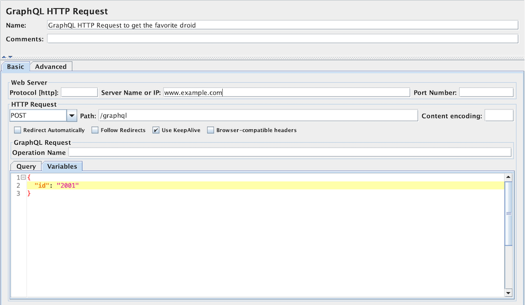Enable the Redirect Automatically checkbox

(18, 130)
